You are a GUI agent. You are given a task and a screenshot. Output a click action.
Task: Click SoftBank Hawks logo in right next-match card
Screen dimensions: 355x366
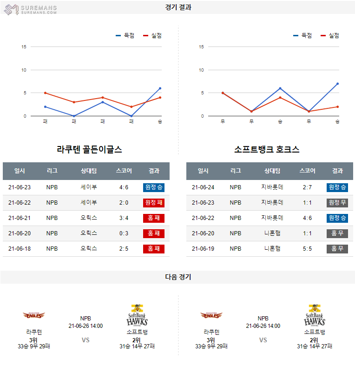click(315, 315)
